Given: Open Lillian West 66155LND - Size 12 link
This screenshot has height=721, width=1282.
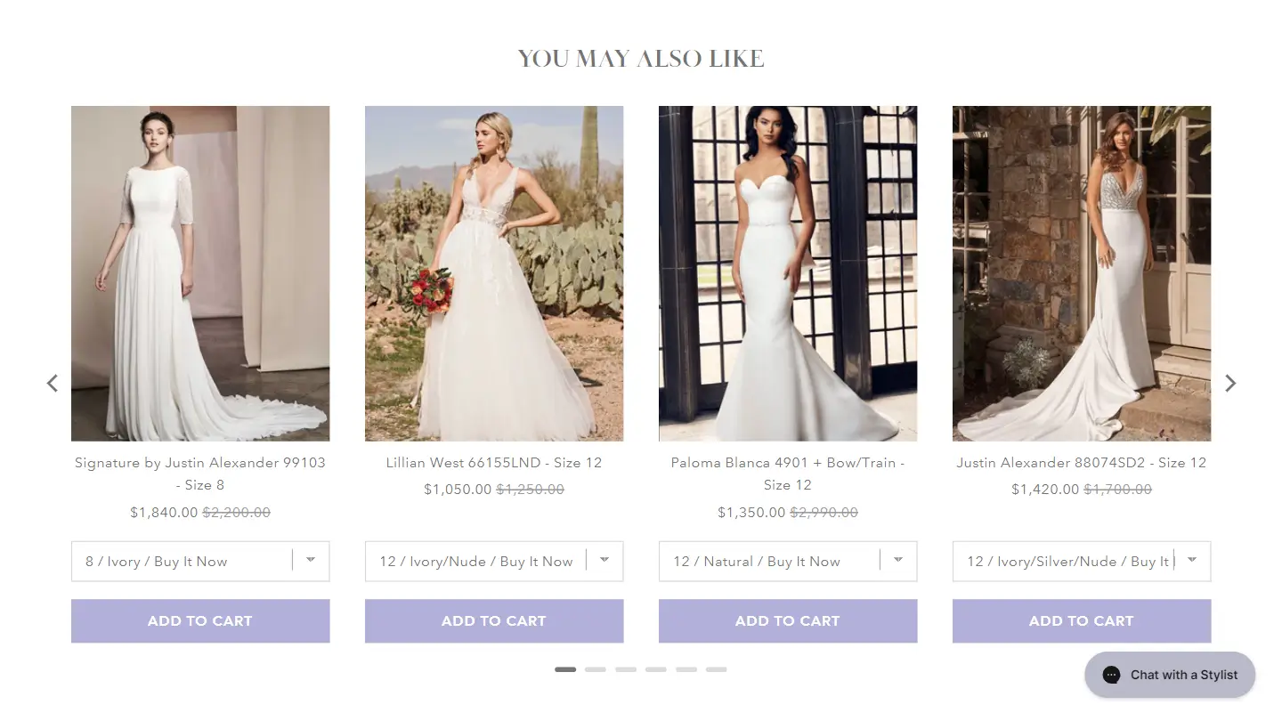Looking at the screenshot, I should coord(494,463).
